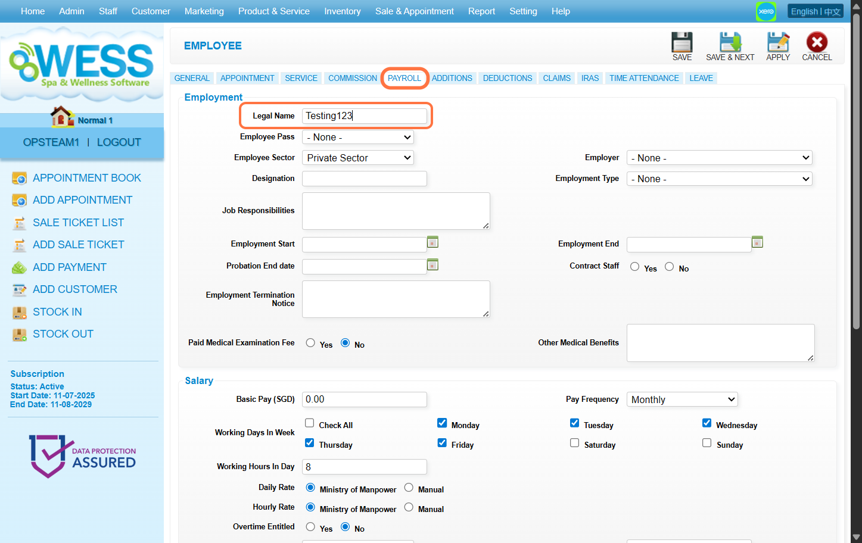This screenshot has height=543, width=862.
Task: Click the Apply icon
Action: pyautogui.click(x=777, y=43)
